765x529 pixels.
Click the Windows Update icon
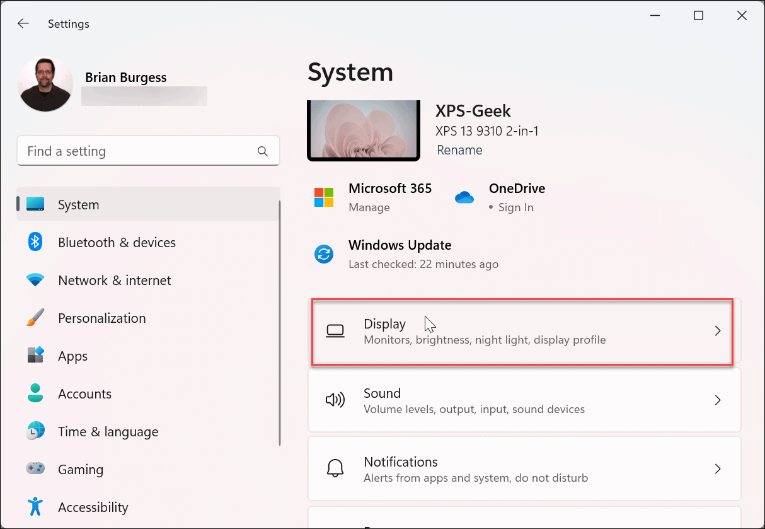click(x=323, y=254)
